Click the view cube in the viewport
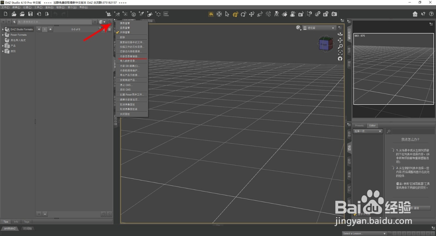This screenshot has height=236, width=436. click(x=326, y=44)
